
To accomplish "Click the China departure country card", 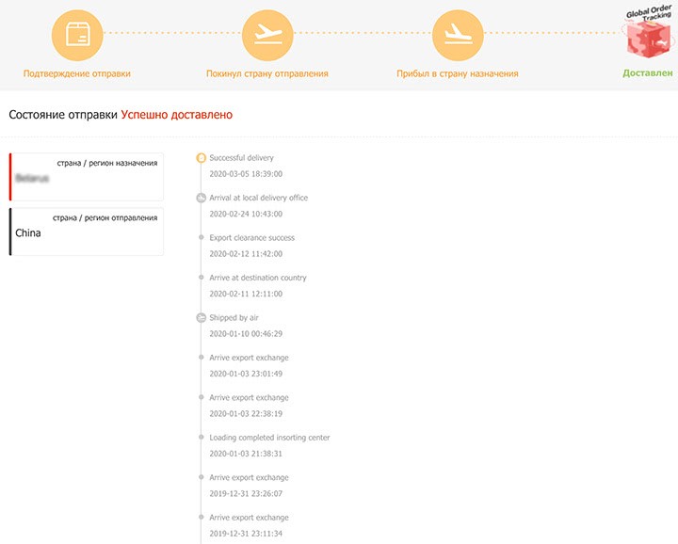I will (x=87, y=232).
